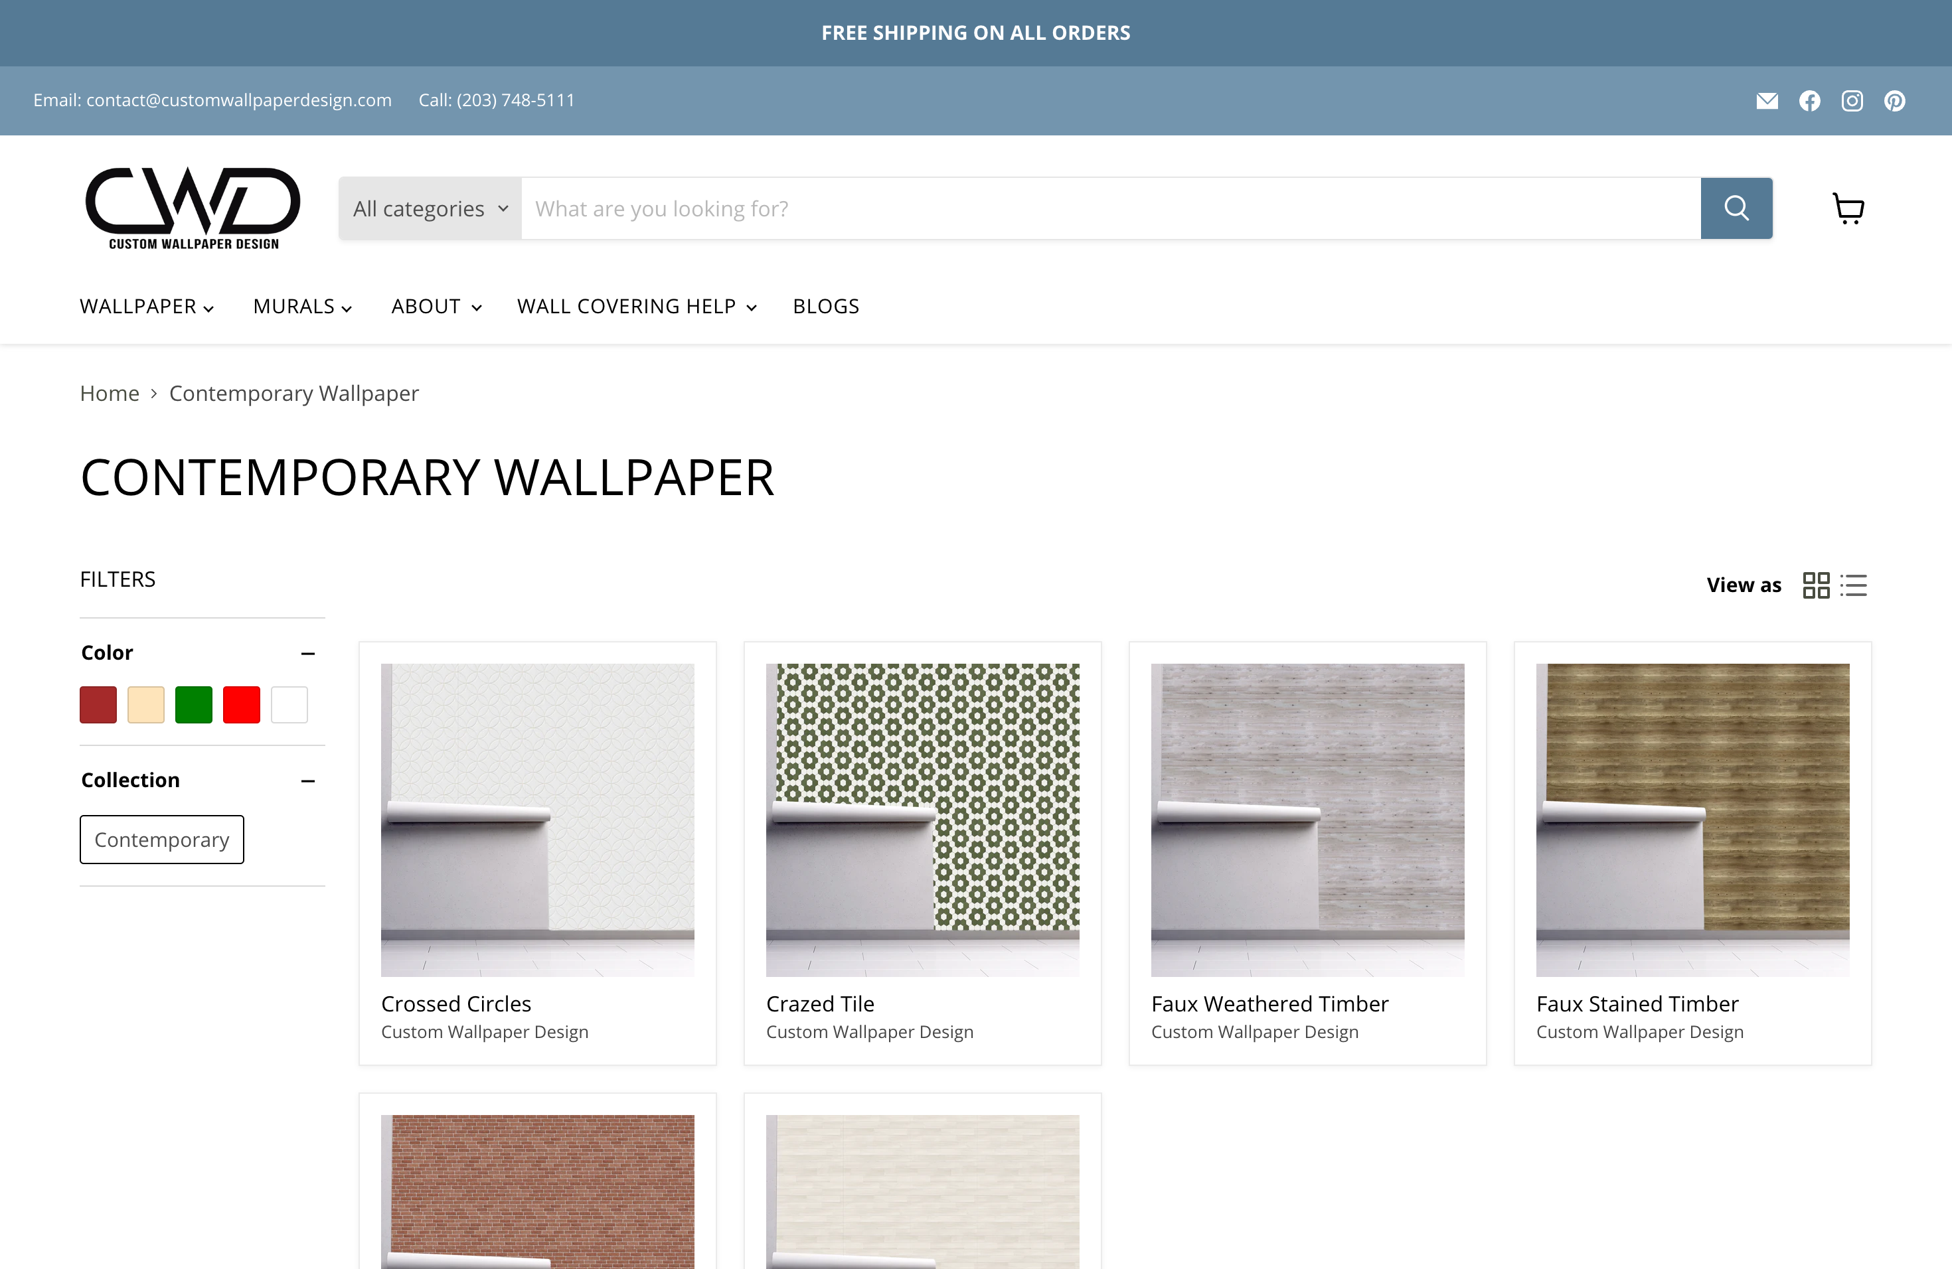The width and height of the screenshot is (1952, 1269).
Task: Open the Pinterest social icon
Action: (x=1895, y=101)
